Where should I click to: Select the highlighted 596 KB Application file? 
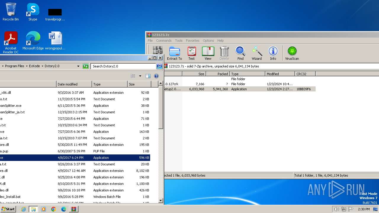[x=75, y=158]
